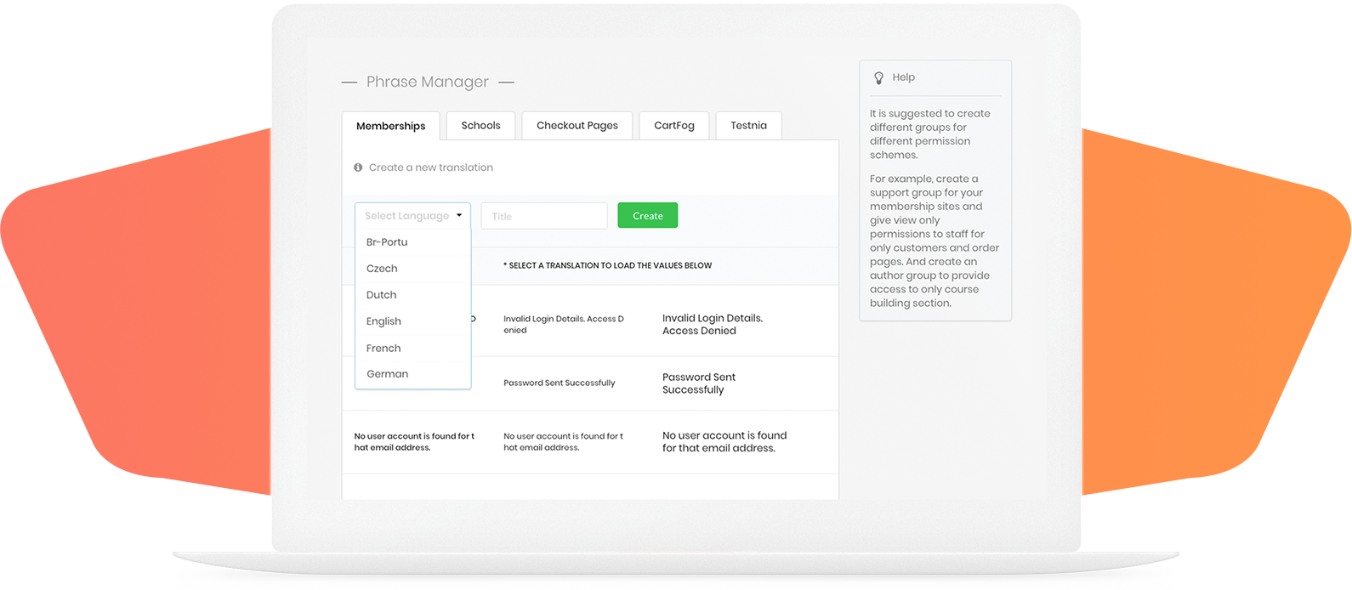The width and height of the screenshot is (1352, 590).
Task: Choose Br-Portu from the language list
Action: (x=387, y=242)
